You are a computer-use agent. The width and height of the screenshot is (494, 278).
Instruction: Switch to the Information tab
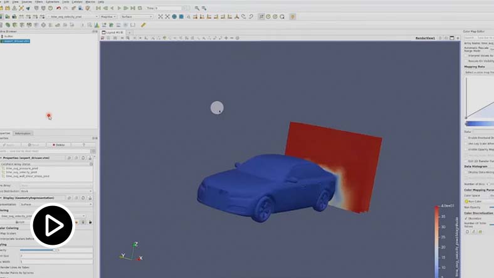click(23, 133)
